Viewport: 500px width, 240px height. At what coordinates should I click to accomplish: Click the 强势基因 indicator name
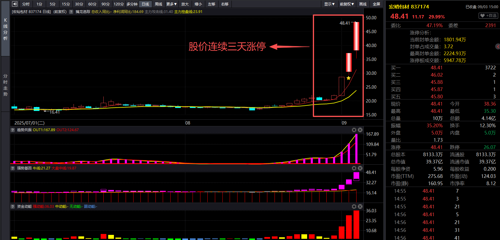pos(24,168)
